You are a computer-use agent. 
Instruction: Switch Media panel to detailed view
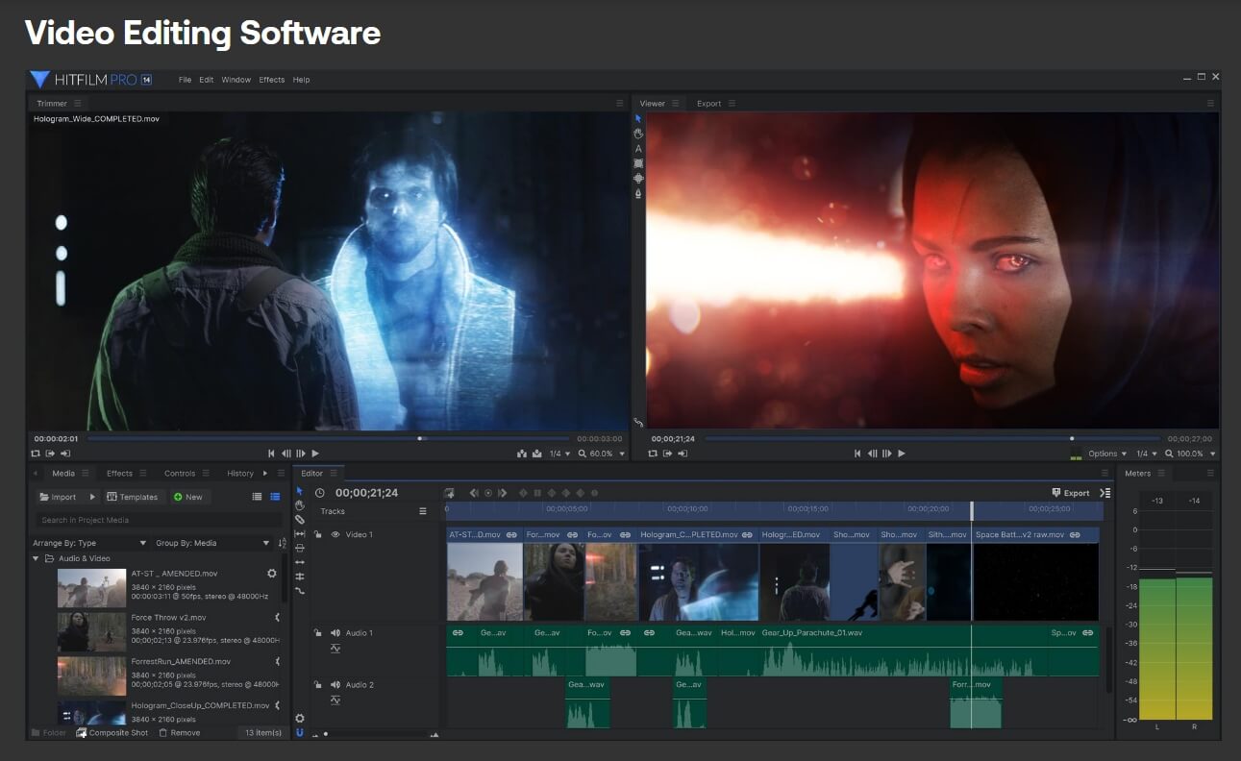(275, 497)
